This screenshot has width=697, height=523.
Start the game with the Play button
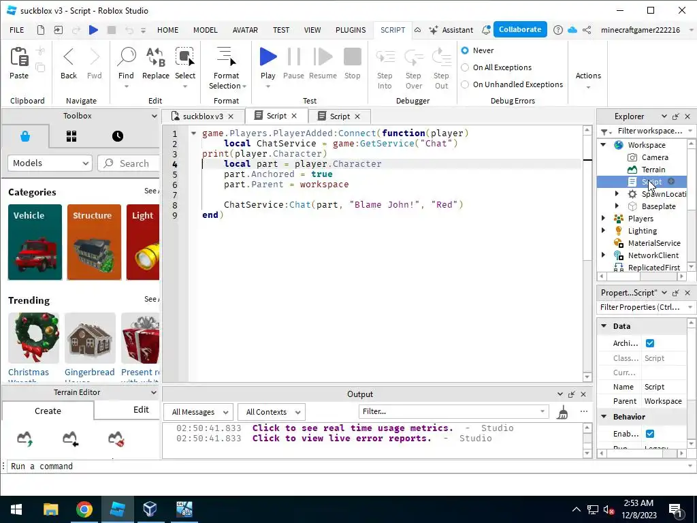click(268, 57)
